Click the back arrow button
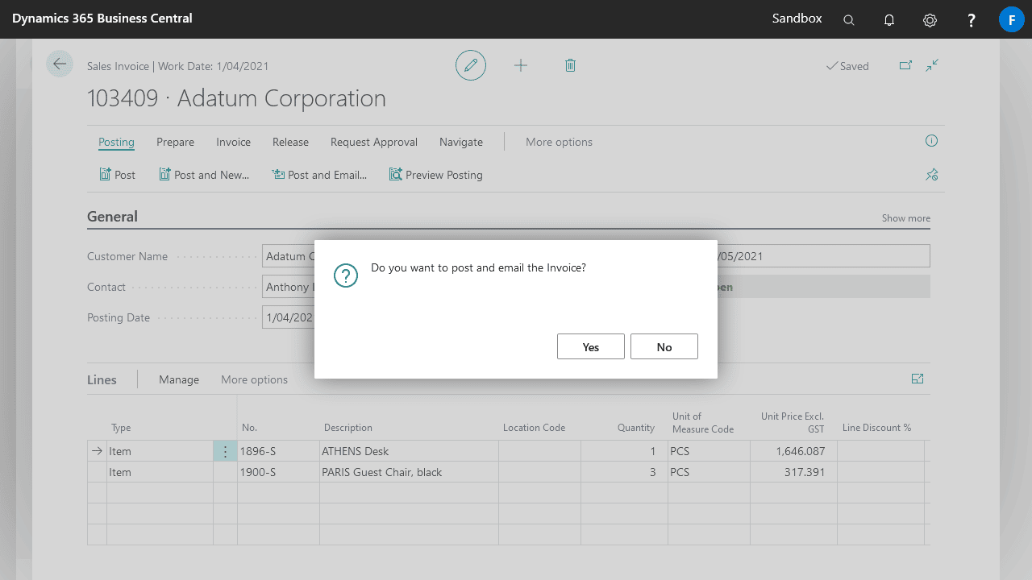The height and width of the screenshot is (580, 1032). pyautogui.click(x=60, y=64)
